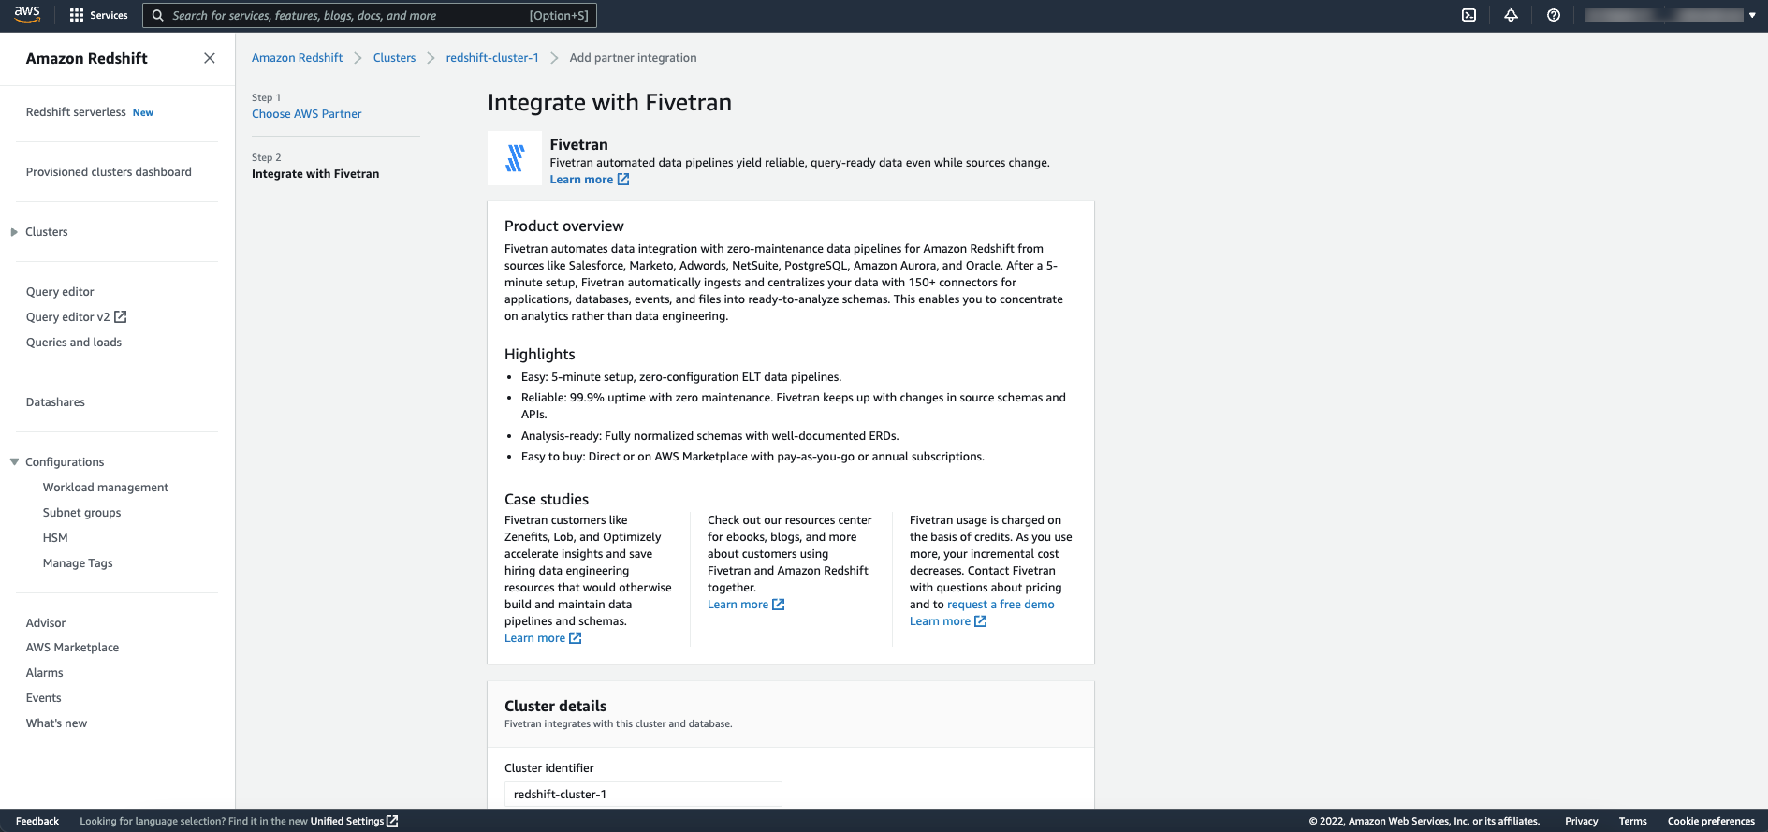
Task: Open Subnet groups configuration
Action: [81, 513]
